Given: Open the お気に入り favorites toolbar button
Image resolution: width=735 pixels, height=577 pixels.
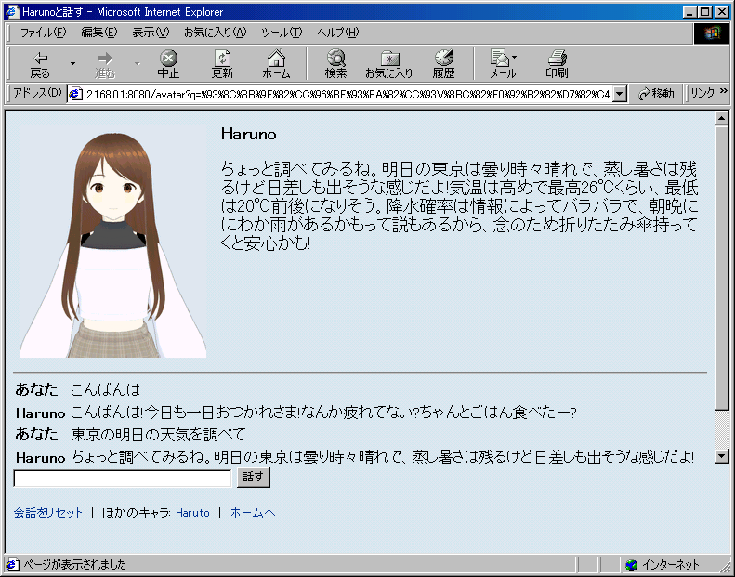Looking at the screenshot, I should click(389, 65).
